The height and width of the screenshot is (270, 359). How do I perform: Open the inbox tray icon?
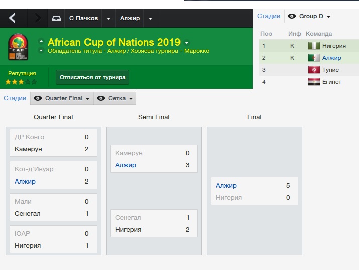click(57, 19)
